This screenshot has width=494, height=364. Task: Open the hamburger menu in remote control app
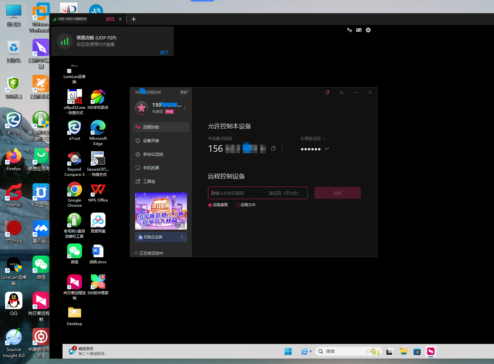(x=341, y=93)
